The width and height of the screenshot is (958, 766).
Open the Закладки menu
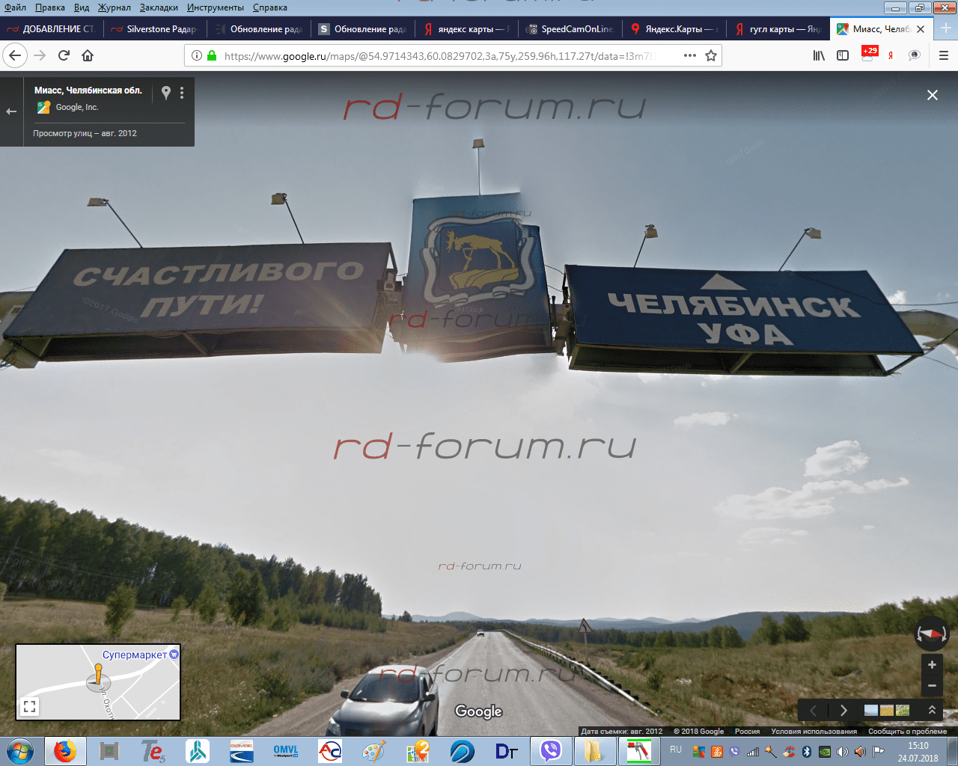click(x=159, y=7)
